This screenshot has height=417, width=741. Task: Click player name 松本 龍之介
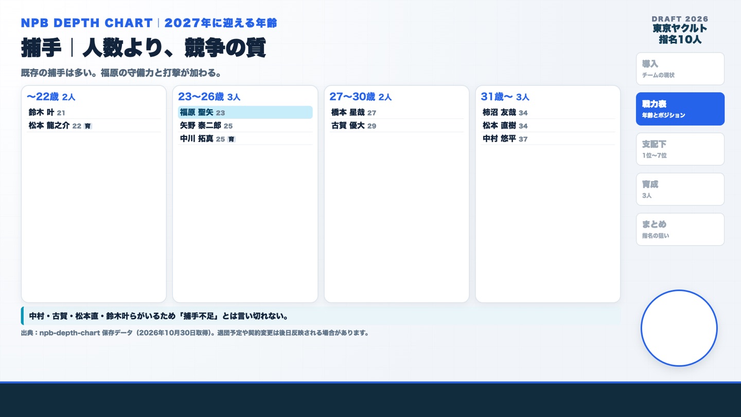(49, 126)
